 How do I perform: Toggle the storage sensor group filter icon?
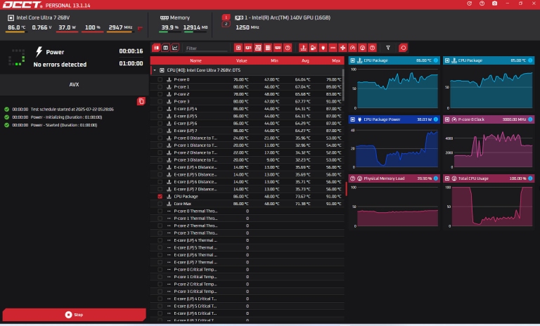coord(268,48)
